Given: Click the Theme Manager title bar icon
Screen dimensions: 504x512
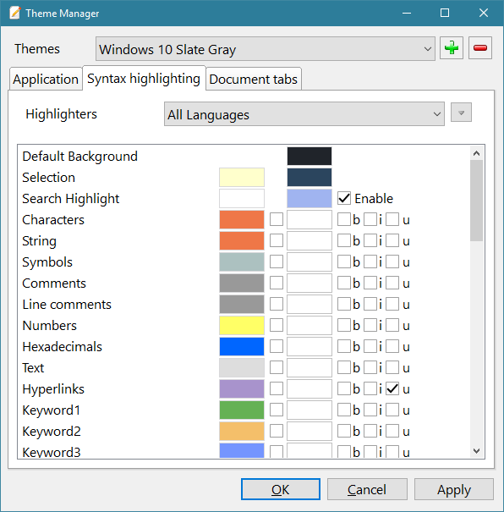Looking at the screenshot, I should pos(14,13).
